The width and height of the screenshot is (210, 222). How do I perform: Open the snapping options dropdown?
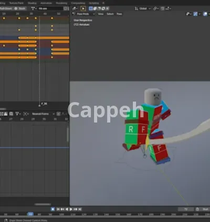168,8
